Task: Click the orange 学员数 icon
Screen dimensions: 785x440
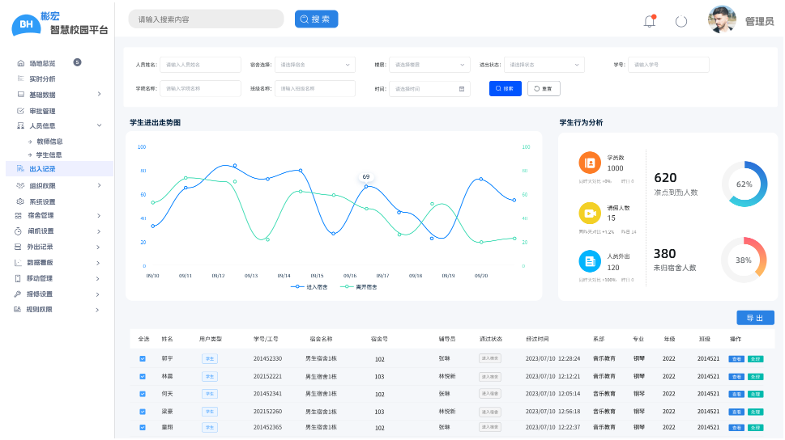Action: click(x=590, y=163)
